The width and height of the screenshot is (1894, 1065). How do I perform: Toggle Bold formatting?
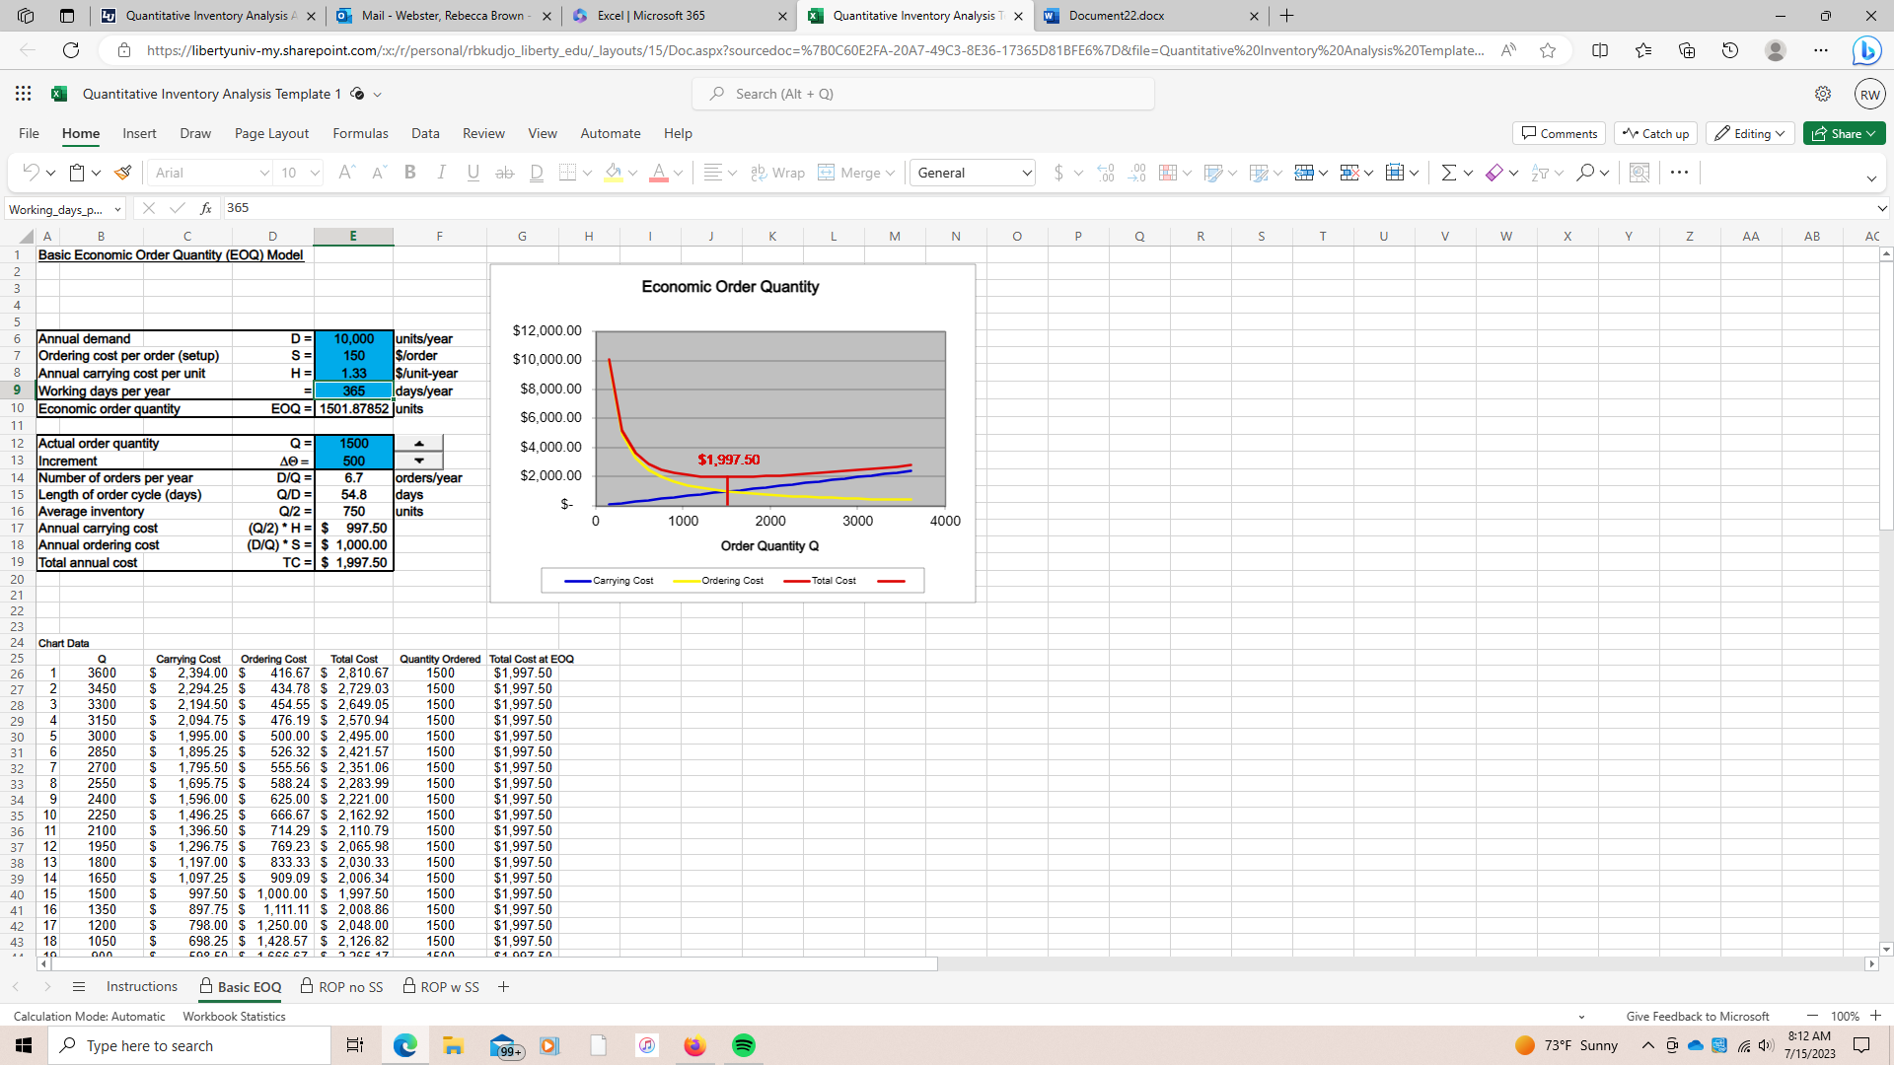pyautogui.click(x=410, y=173)
